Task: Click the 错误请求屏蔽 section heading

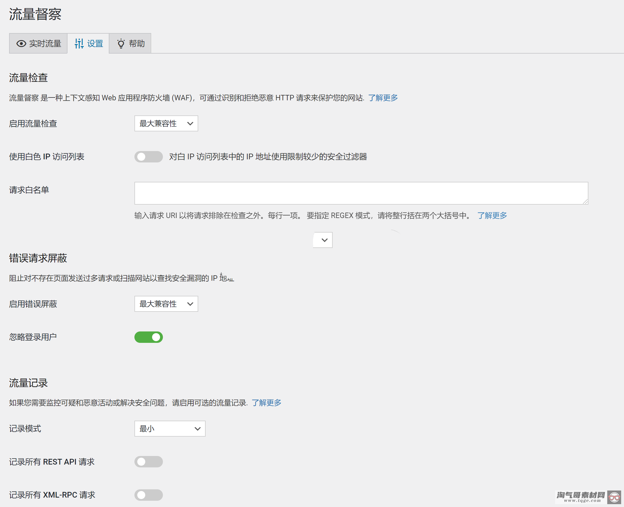Action: 38,258
